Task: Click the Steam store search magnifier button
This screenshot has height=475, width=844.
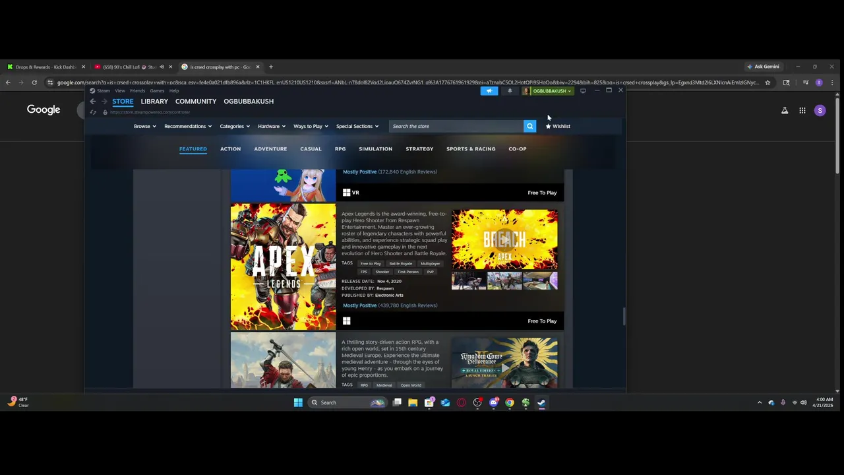Action: point(529,126)
